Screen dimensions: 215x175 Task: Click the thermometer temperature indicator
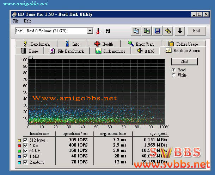[98, 31]
